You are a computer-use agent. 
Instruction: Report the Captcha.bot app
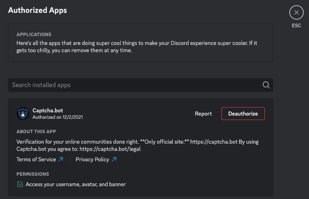pyautogui.click(x=203, y=114)
